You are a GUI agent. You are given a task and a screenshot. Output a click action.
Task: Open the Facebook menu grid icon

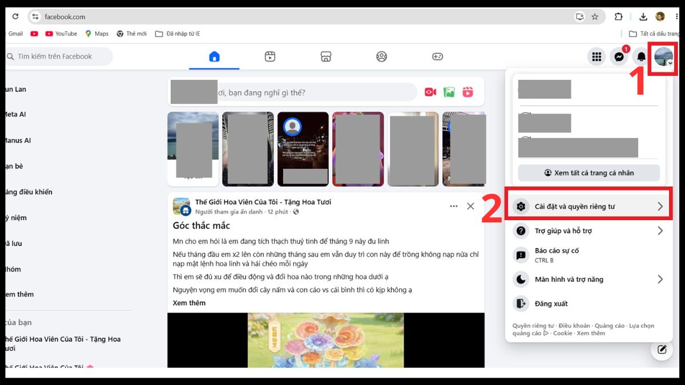(x=597, y=56)
